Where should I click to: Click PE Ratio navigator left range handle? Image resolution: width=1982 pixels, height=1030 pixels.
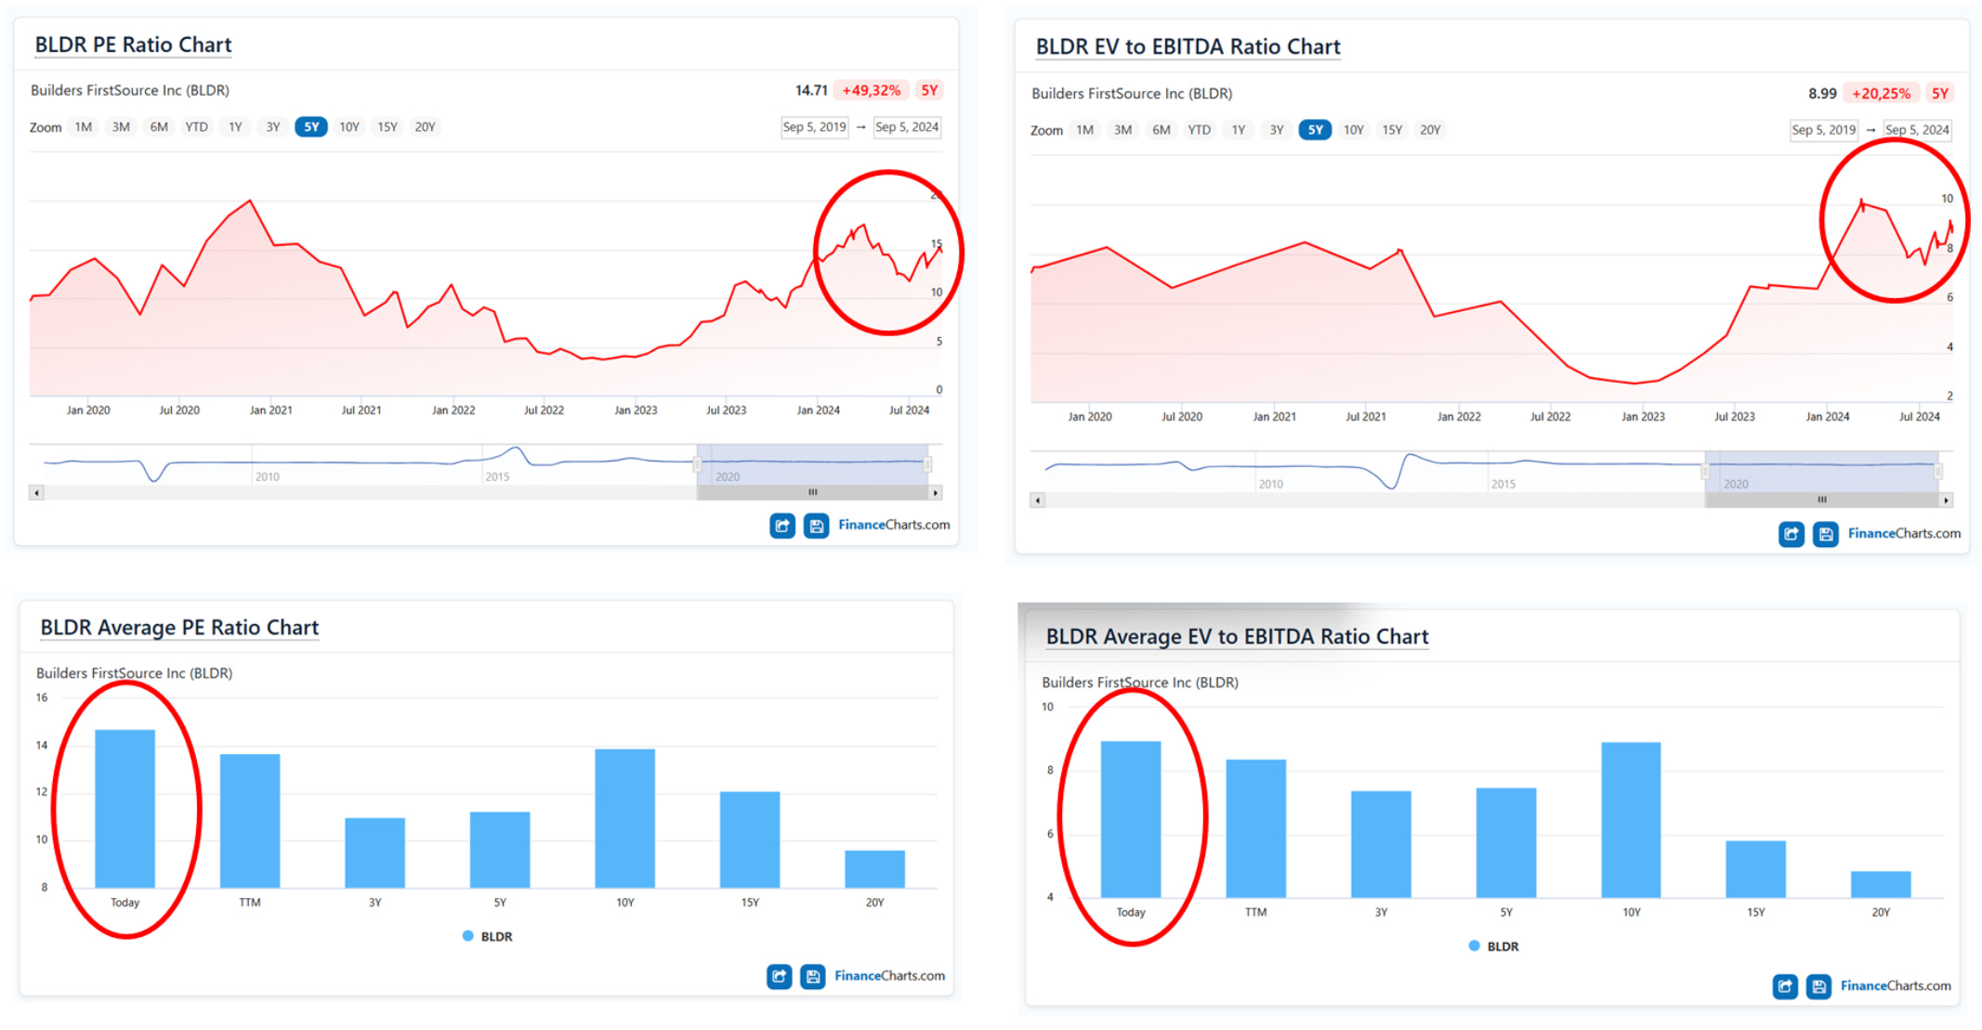point(697,464)
